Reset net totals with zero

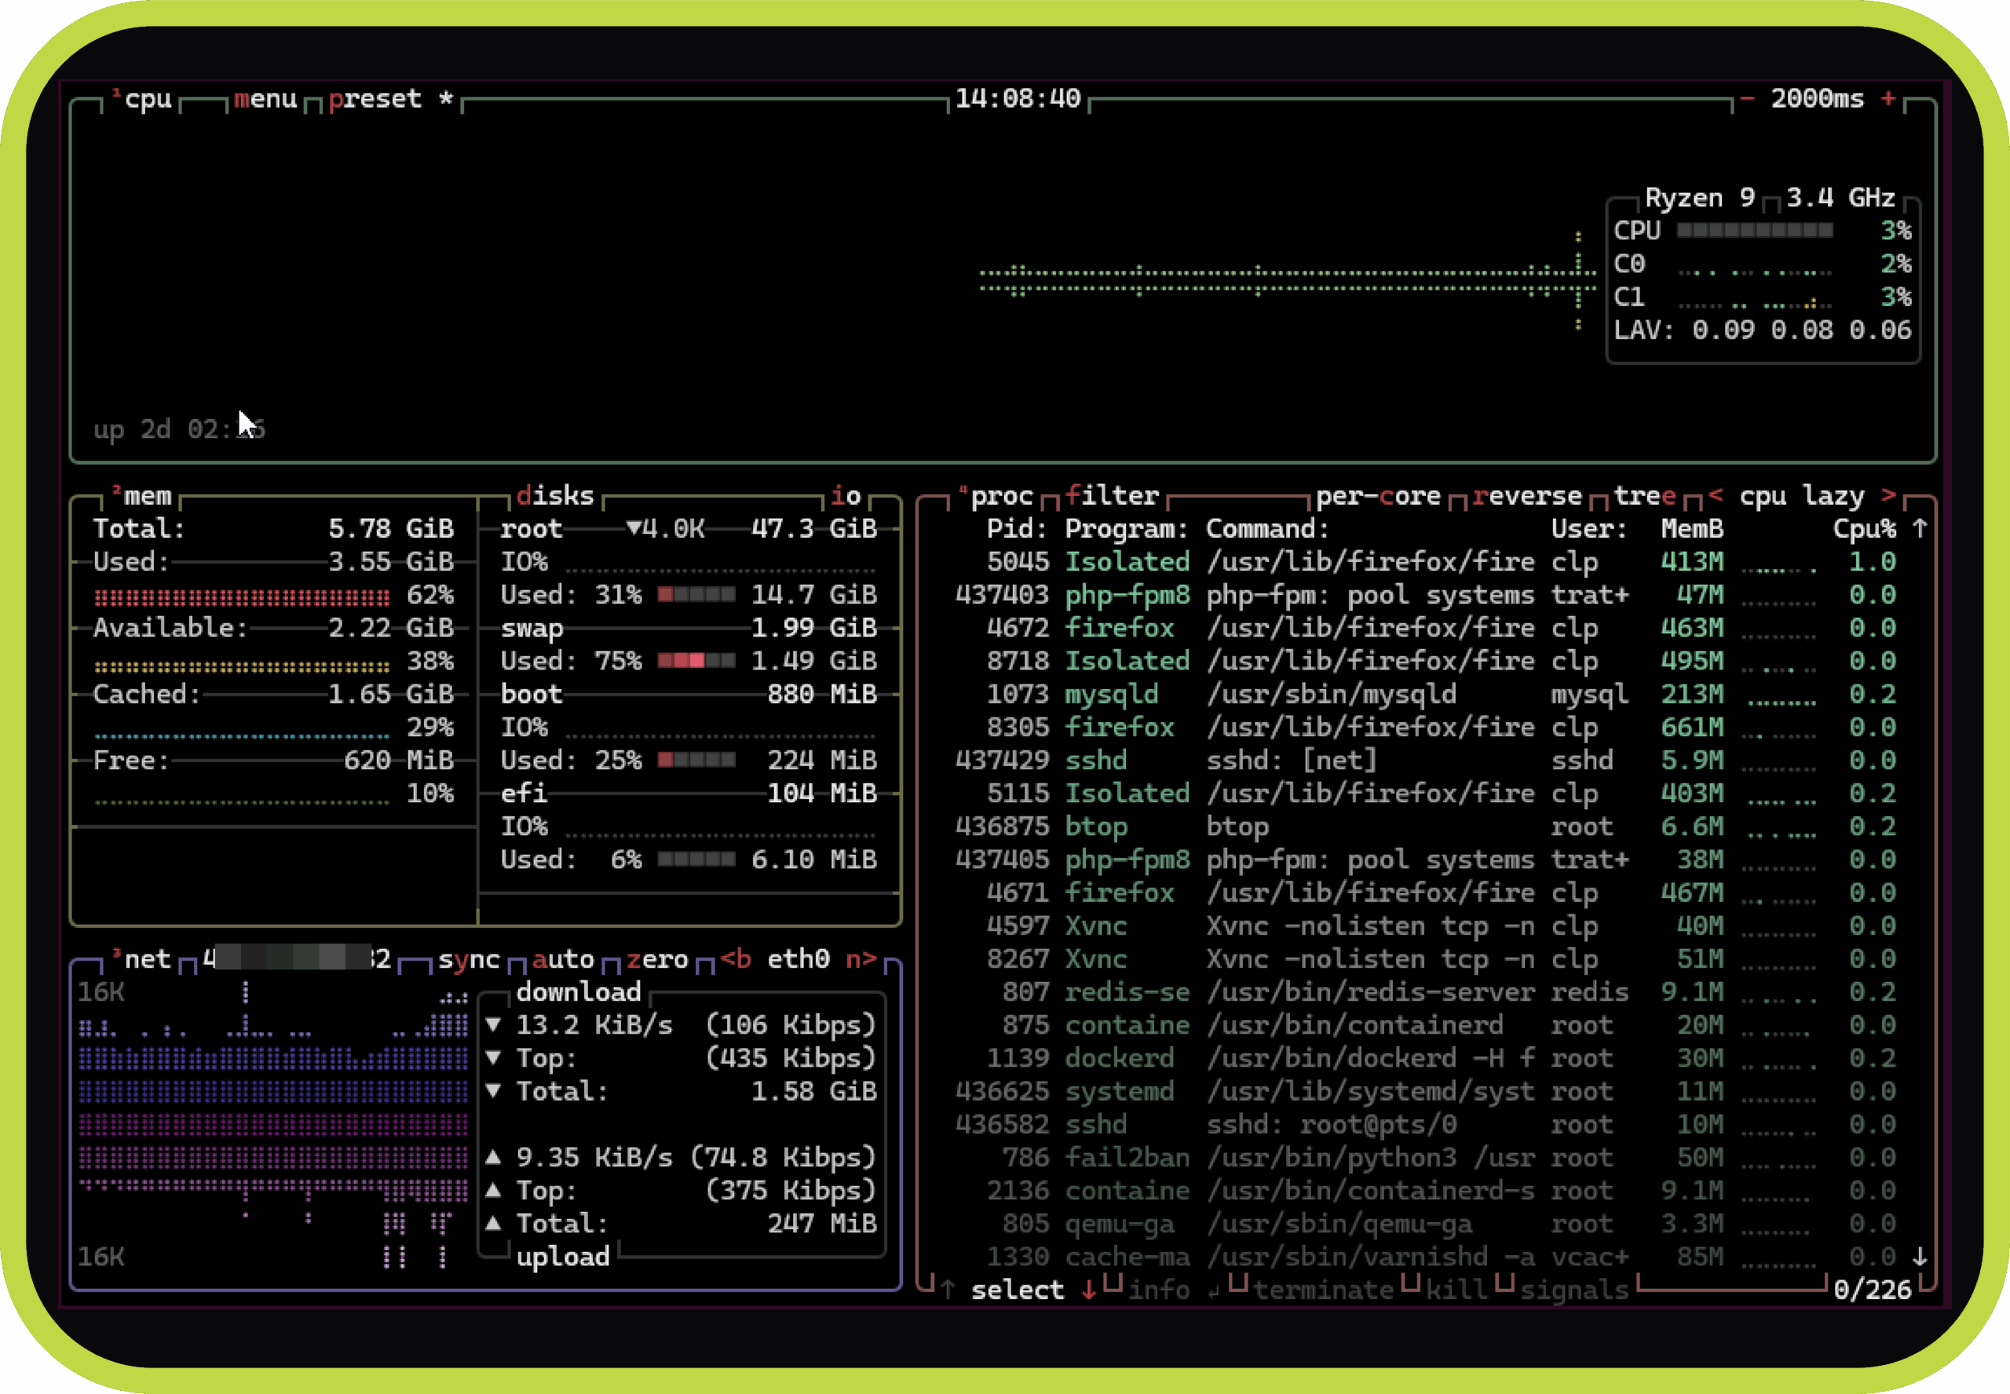[658, 959]
